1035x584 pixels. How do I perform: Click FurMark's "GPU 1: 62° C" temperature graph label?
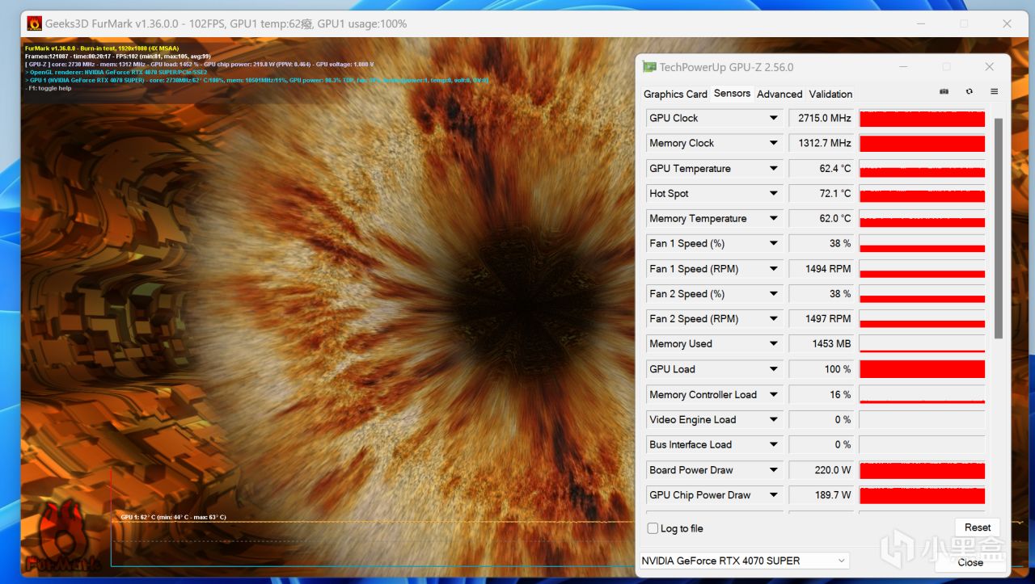(173, 517)
